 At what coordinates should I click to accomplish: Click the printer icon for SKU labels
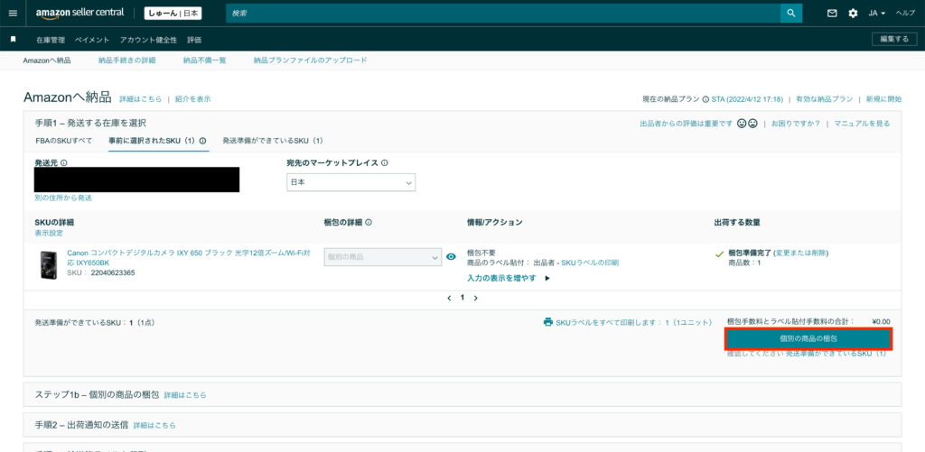click(x=548, y=322)
